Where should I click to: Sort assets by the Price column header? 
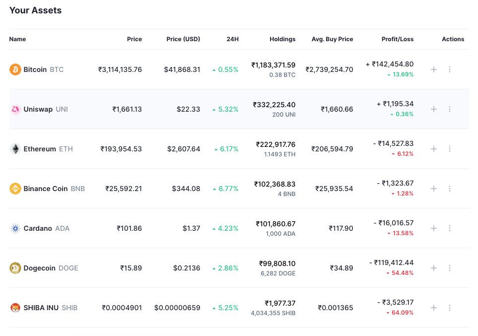135,39
